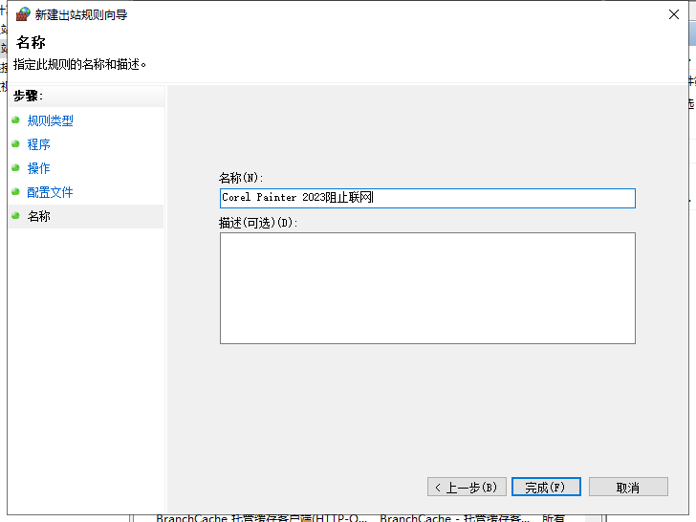
Task: Go to the 程序 step
Action: coord(38,144)
